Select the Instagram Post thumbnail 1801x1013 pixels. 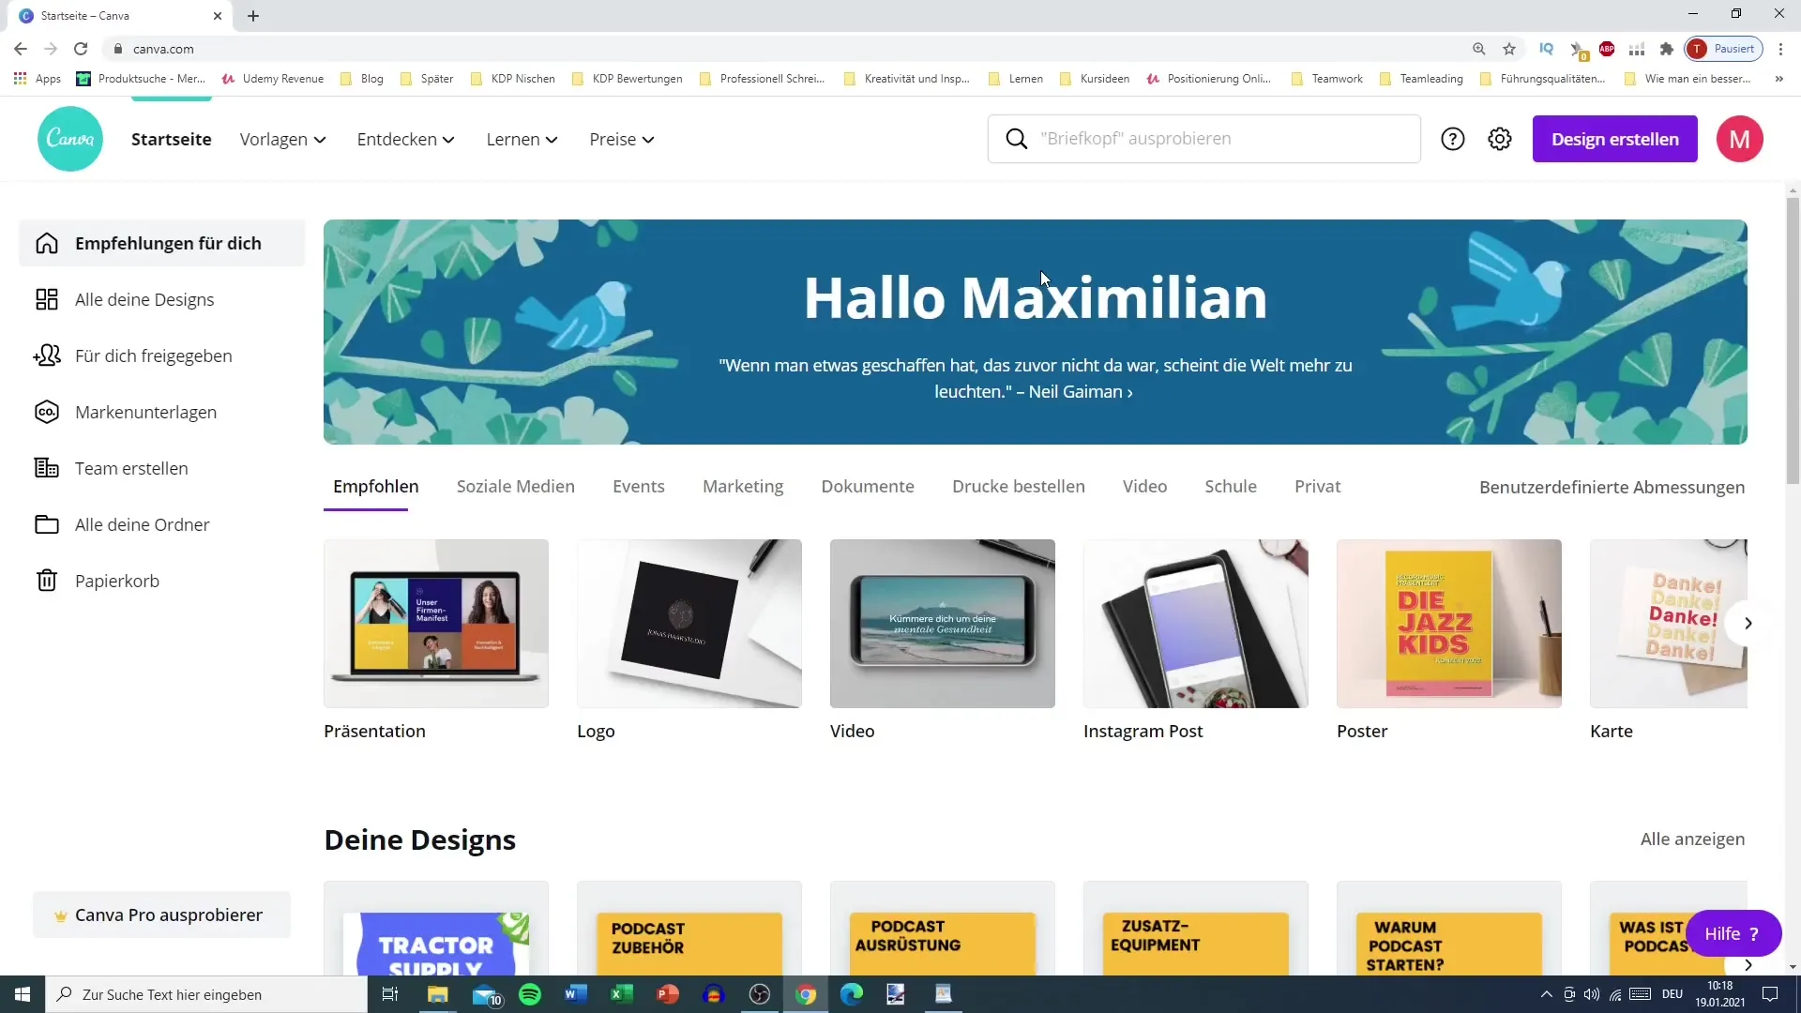tap(1196, 623)
